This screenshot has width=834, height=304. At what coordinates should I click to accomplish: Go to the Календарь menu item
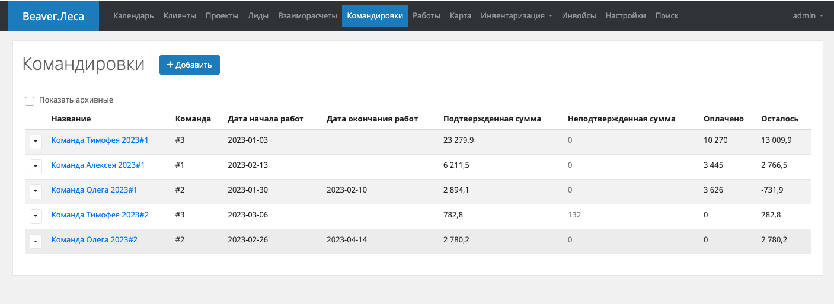(133, 16)
